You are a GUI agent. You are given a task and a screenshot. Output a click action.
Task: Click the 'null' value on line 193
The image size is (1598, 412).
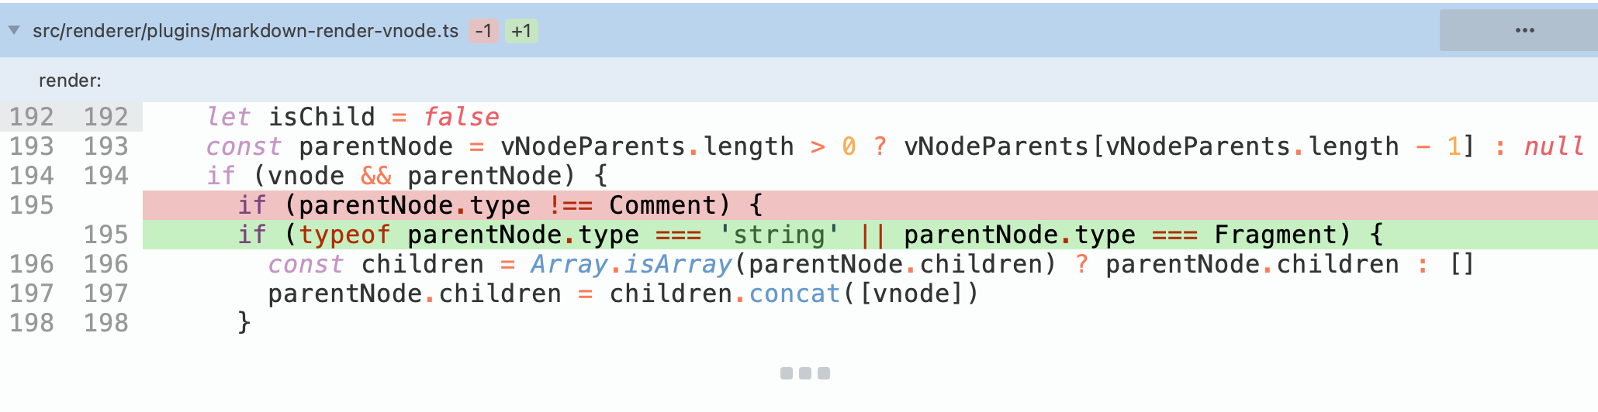point(1553,146)
